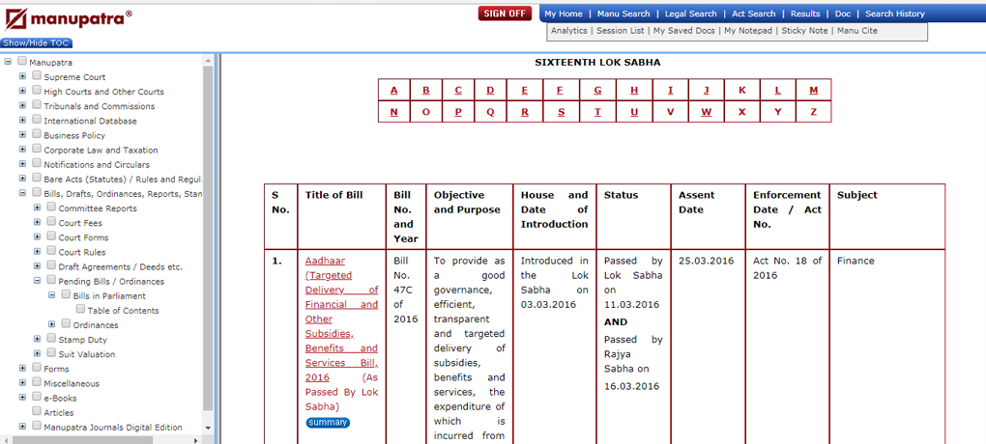Image resolution: width=986 pixels, height=444 pixels.
Task: Tick the Supreme Court checkbox
Action: pyautogui.click(x=37, y=76)
